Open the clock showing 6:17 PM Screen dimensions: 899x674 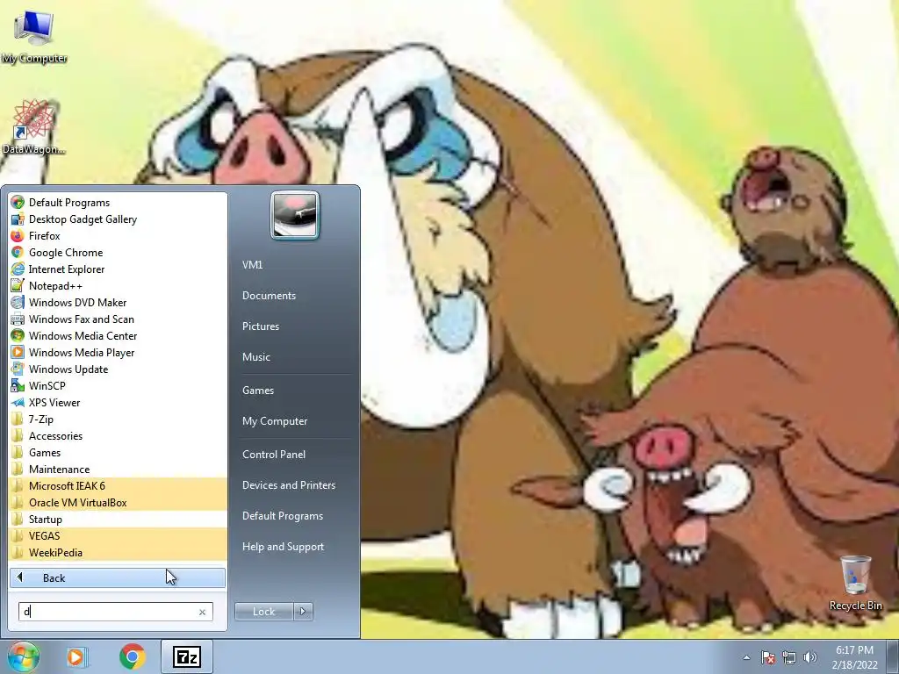tap(854, 657)
